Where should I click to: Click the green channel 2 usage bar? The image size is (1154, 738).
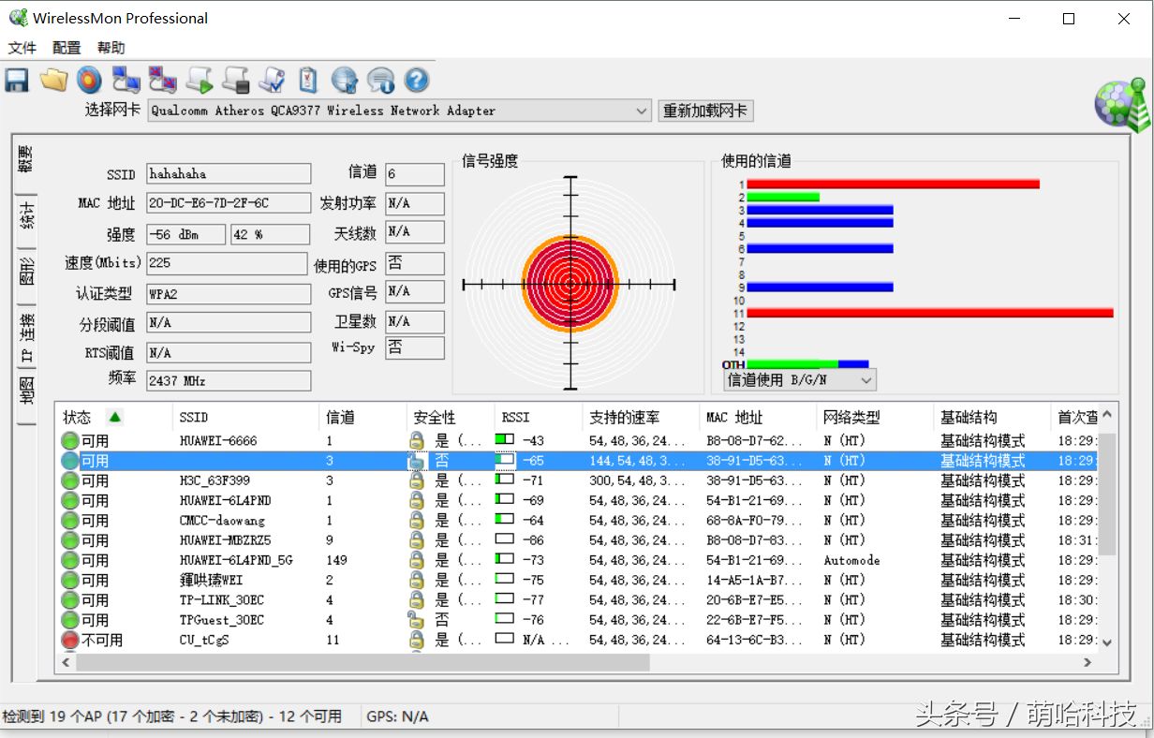coord(783,198)
